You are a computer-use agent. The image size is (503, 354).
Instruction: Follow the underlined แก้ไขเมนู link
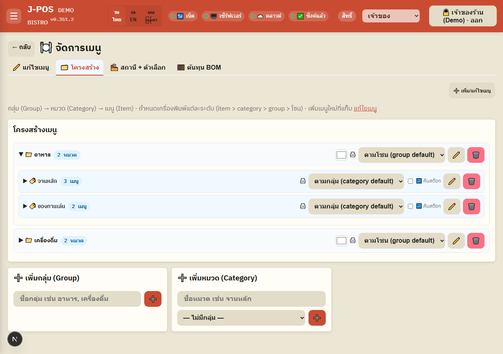(x=365, y=109)
